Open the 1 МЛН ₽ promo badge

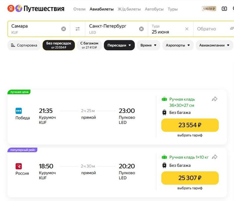[209, 9]
